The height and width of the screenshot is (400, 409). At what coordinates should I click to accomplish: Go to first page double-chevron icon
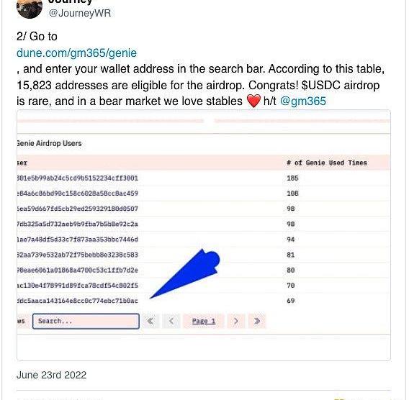click(150, 321)
